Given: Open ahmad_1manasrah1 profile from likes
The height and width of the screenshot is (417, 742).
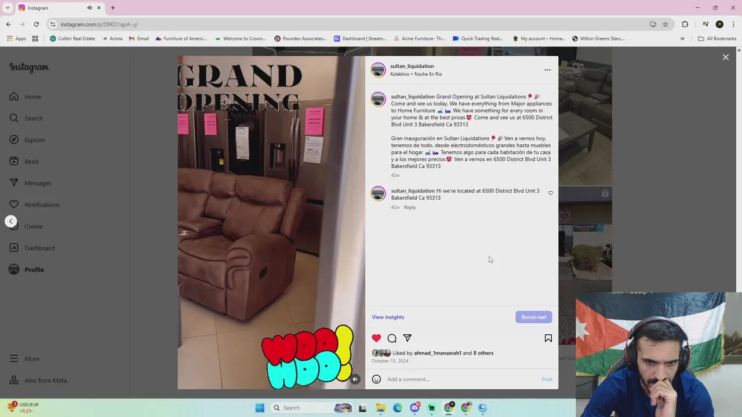Looking at the screenshot, I should [x=438, y=353].
